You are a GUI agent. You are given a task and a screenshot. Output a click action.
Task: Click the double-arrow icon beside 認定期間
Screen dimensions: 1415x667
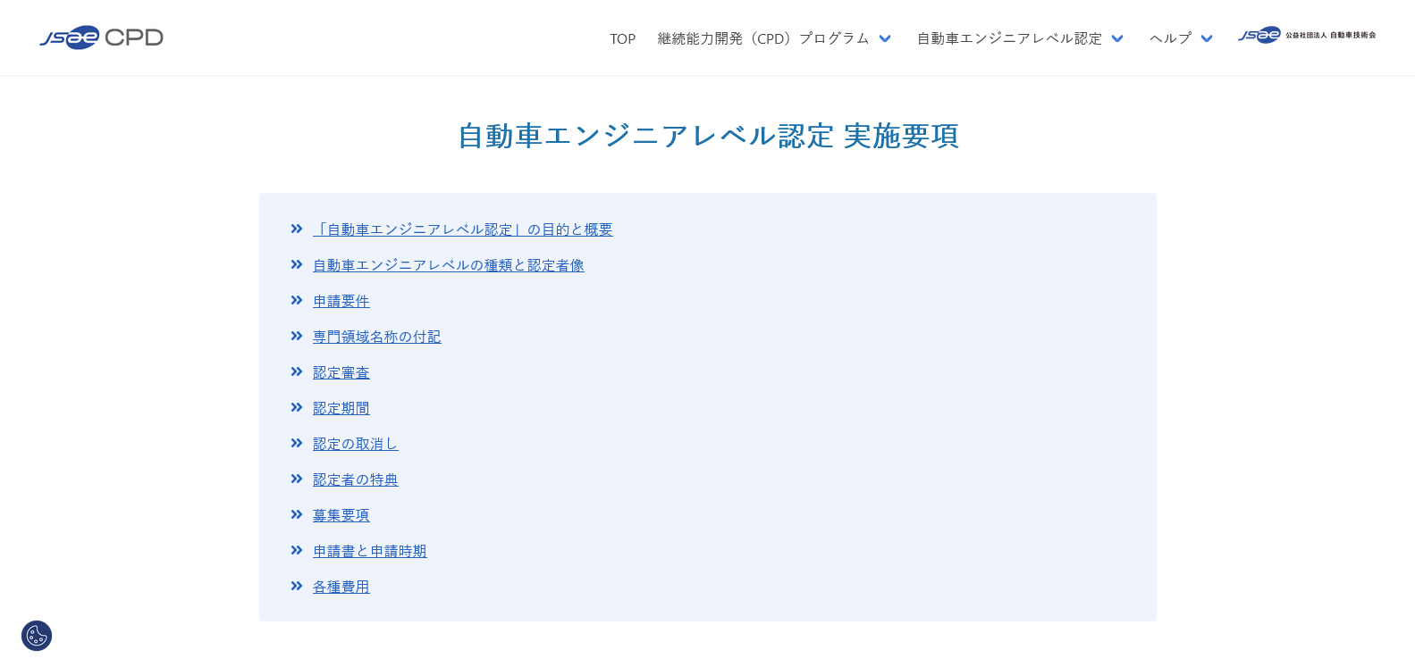click(297, 408)
